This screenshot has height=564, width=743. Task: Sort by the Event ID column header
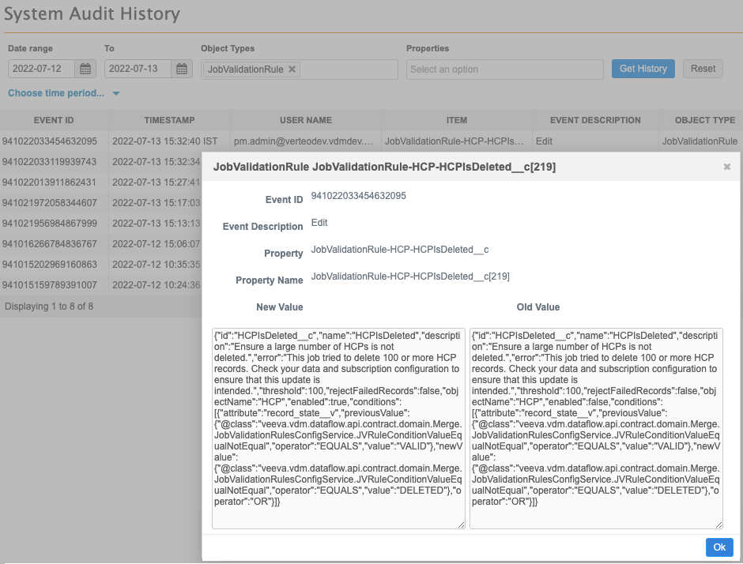pos(54,121)
